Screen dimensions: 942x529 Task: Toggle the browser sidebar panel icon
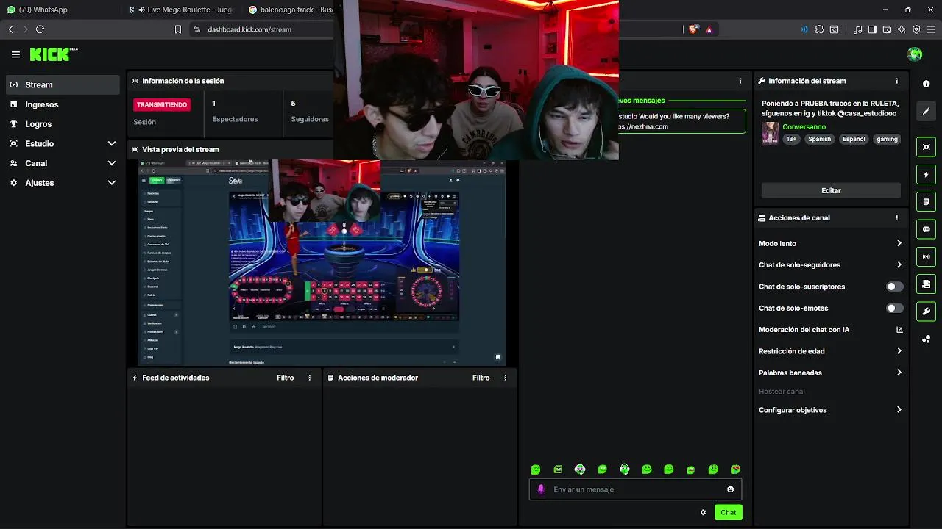coord(872,29)
